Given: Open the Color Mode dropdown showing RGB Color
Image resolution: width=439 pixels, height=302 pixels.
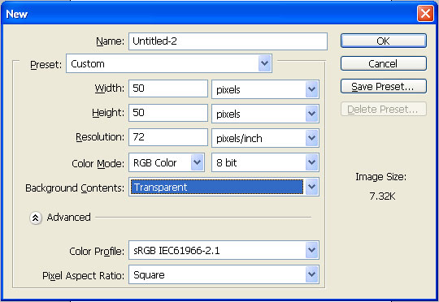Looking at the screenshot, I should click(167, 162).
